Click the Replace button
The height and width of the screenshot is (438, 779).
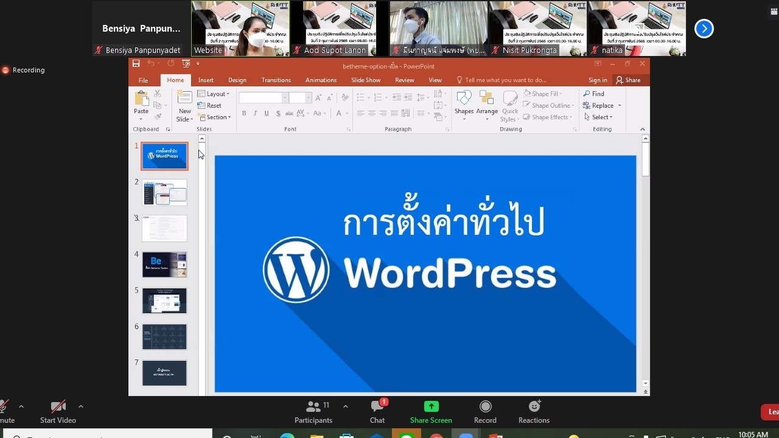[x=602, y=105]
